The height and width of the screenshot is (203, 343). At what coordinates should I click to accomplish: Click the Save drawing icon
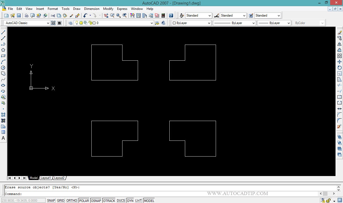[x=19, y=15]
